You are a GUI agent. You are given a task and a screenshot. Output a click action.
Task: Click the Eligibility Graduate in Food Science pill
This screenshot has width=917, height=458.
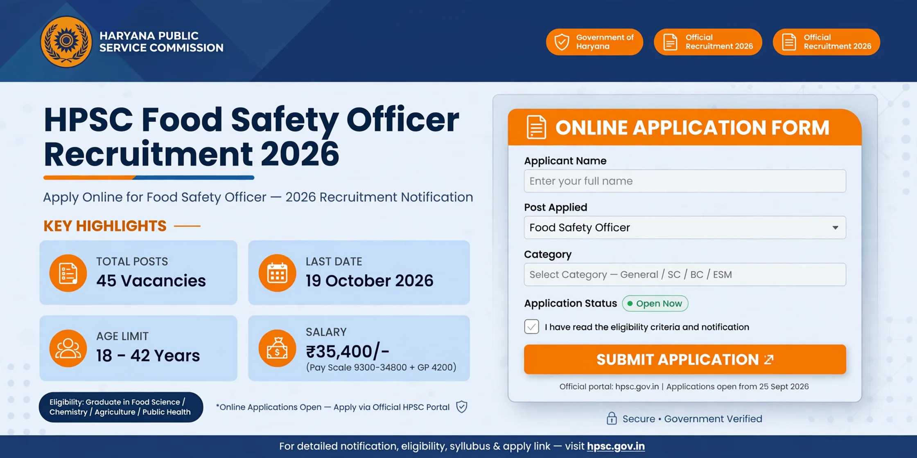[121, 407]
